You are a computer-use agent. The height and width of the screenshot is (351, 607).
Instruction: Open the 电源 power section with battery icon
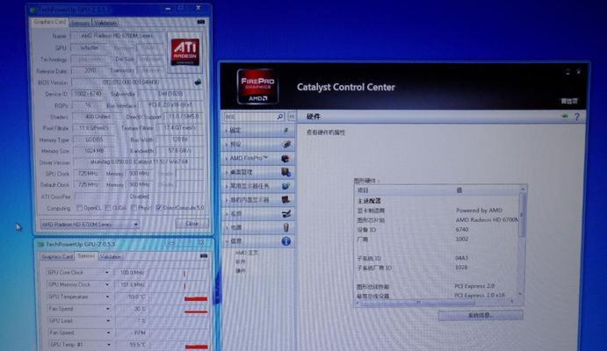[x=257, y=227]
